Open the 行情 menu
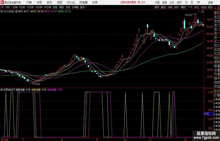This screenshot has width=220, height=141. tap(29, 2)
